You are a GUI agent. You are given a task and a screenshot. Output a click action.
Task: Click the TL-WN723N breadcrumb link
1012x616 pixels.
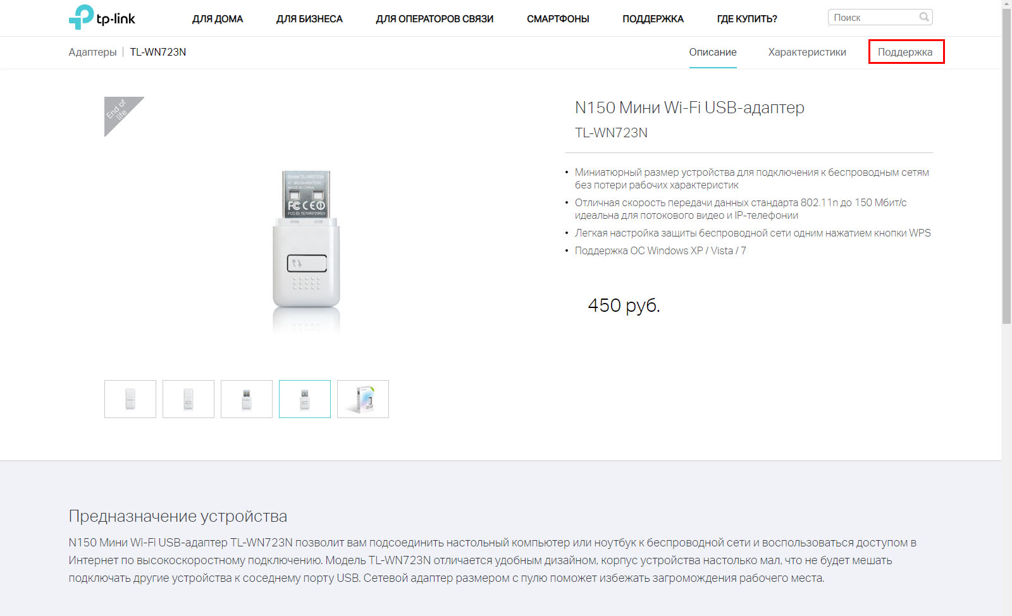(x=158, y=52)
